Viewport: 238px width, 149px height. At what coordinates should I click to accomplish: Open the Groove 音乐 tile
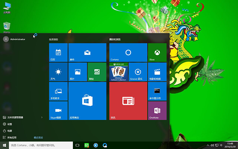pos(138,72)
